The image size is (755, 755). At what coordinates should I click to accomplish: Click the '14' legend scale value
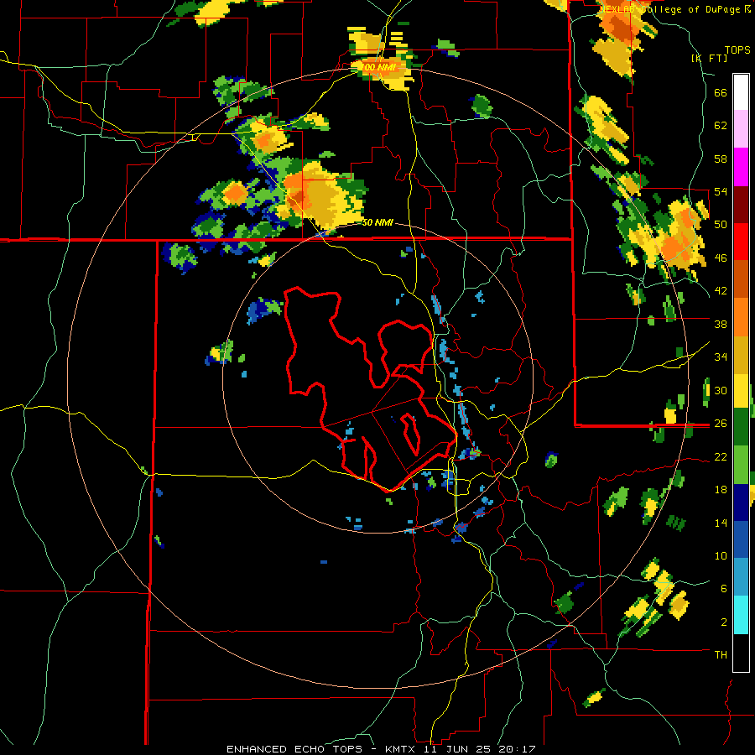(x=721, y=523)
